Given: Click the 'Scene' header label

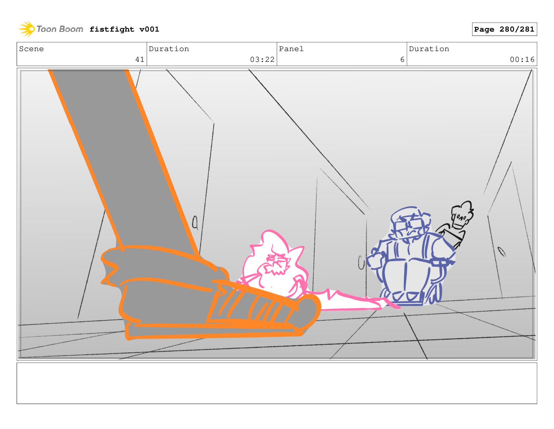Looking at the screenshot, I should pyautogui.click(x=31, y=49).
